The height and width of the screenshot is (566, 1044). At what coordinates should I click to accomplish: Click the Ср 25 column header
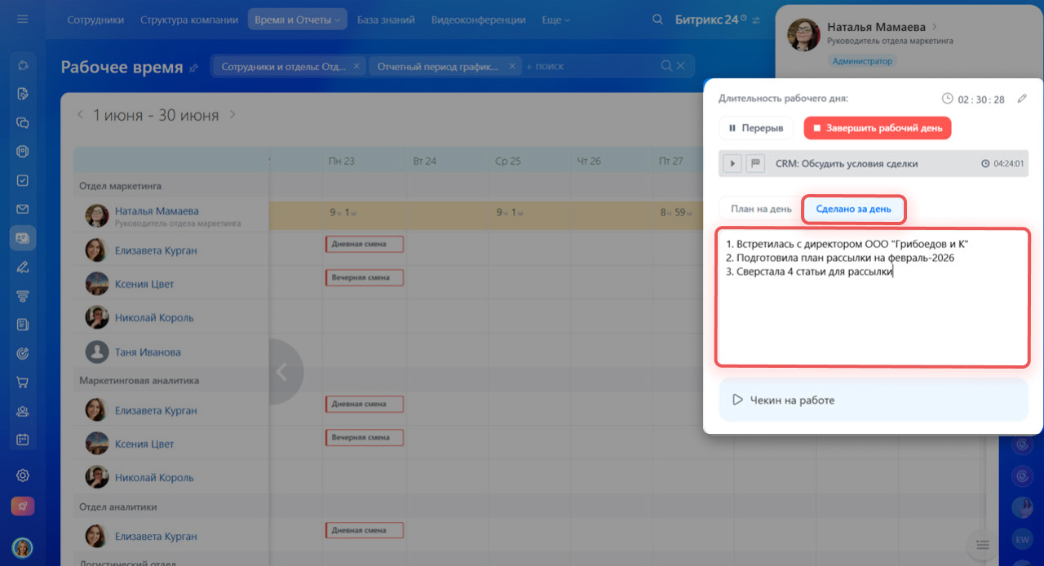point(507,161)
